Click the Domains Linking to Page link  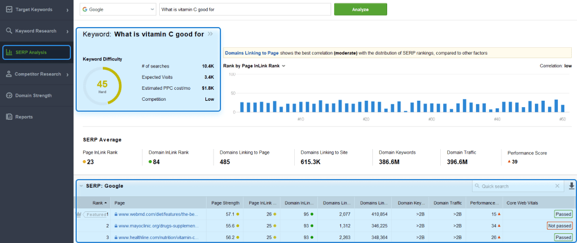tap(252, 53)
